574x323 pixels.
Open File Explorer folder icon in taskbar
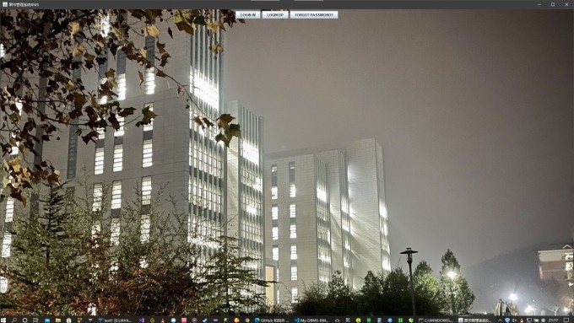pyautogui.click(x=58, y=320)
